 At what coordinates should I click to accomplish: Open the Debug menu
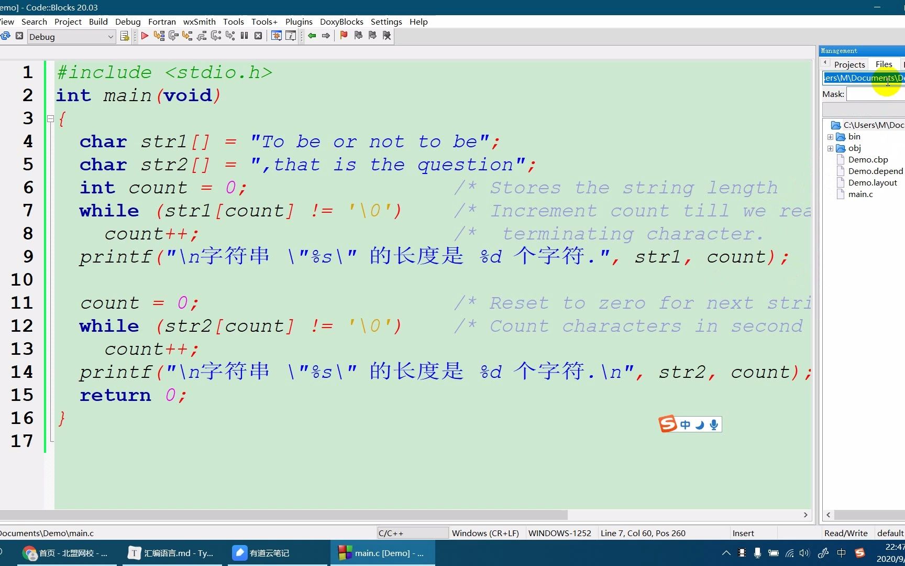(x=128, y=21)
